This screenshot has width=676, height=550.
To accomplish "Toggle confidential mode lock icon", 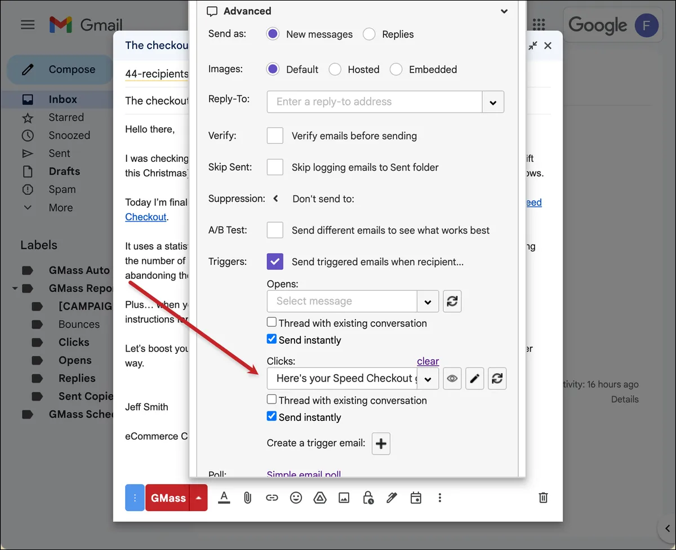I will click(x=368, y=498).
